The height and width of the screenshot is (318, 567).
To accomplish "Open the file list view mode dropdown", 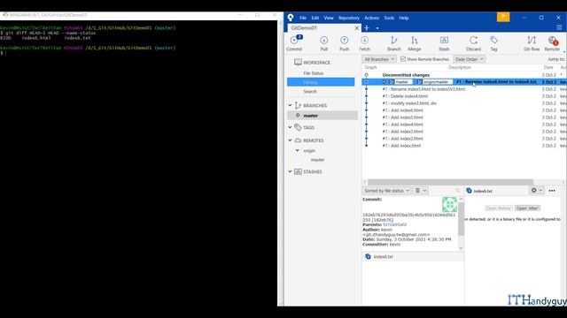I will coord(420,191).
